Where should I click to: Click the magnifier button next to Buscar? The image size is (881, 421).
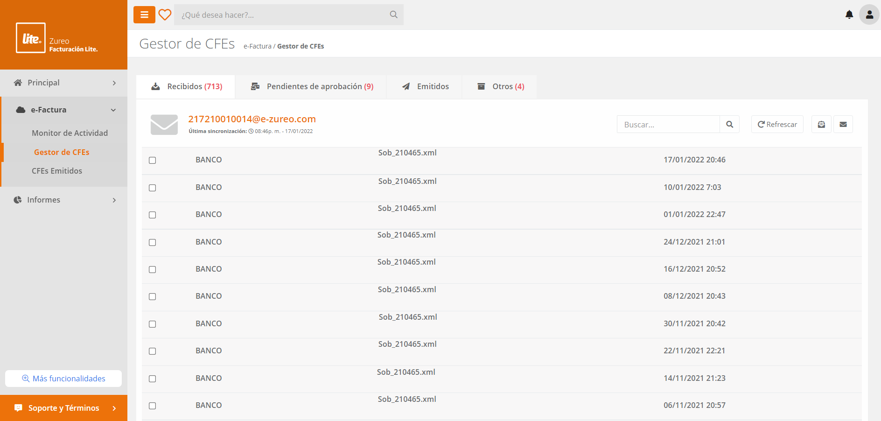(729, 125)
